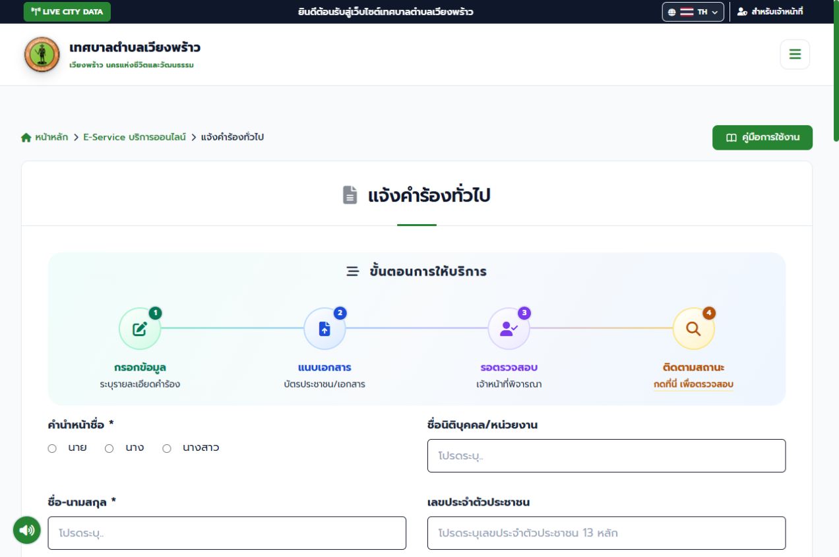The height and width of the screenshot is (557, 839).
Task: Click the user check icon of step 3
Action: (509, 329)
